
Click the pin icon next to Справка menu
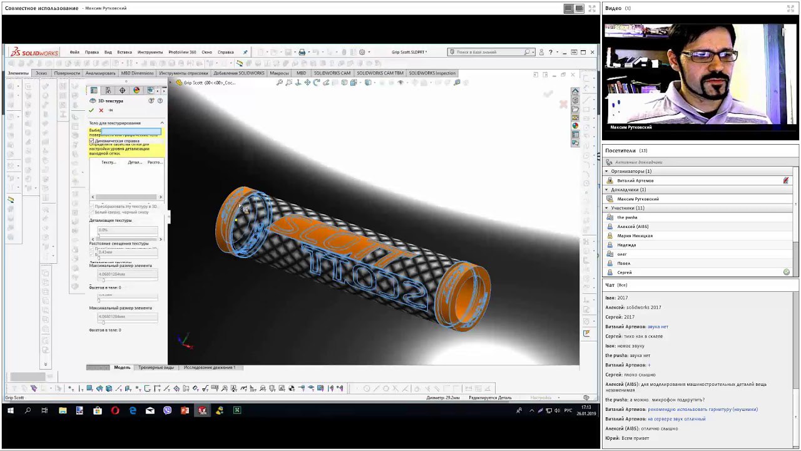pyautogui.click(x=245, y=52)
